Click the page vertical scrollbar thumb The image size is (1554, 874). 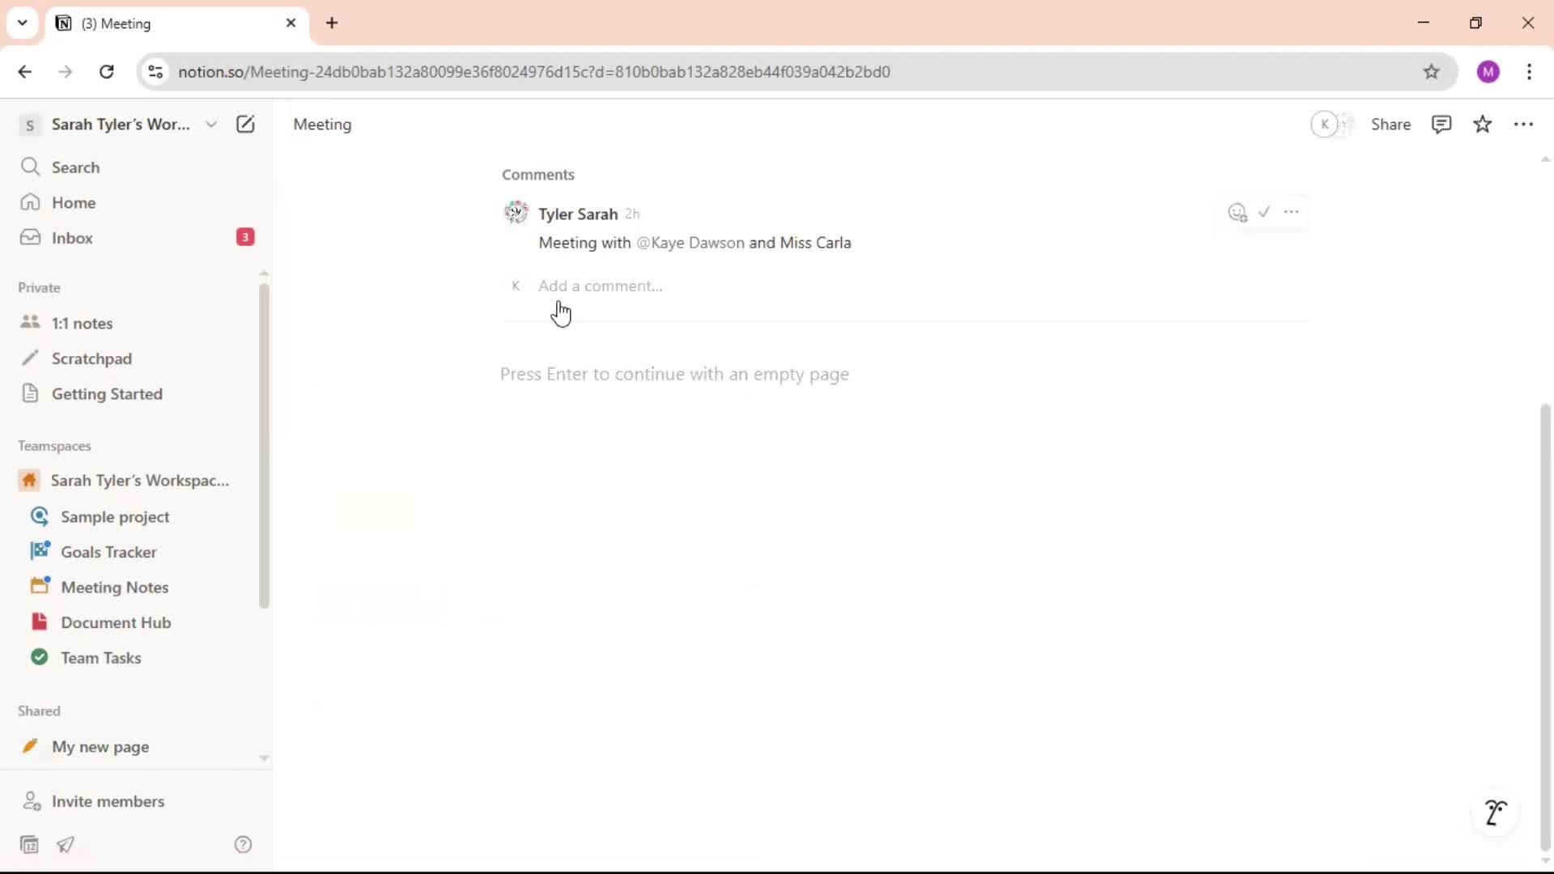(x=1545, y=627)
